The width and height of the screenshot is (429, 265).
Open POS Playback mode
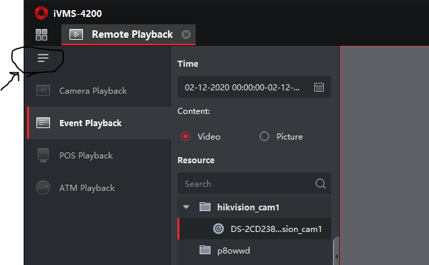(99, 155)
